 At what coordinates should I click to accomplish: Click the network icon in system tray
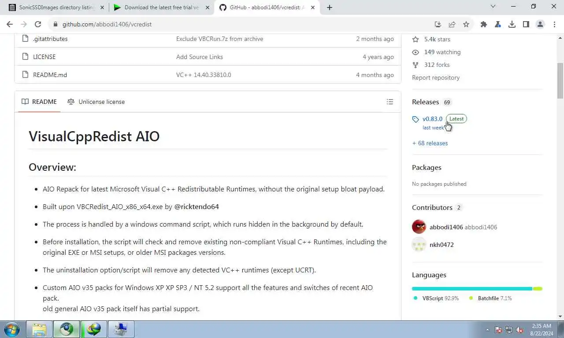coord(509,330)
